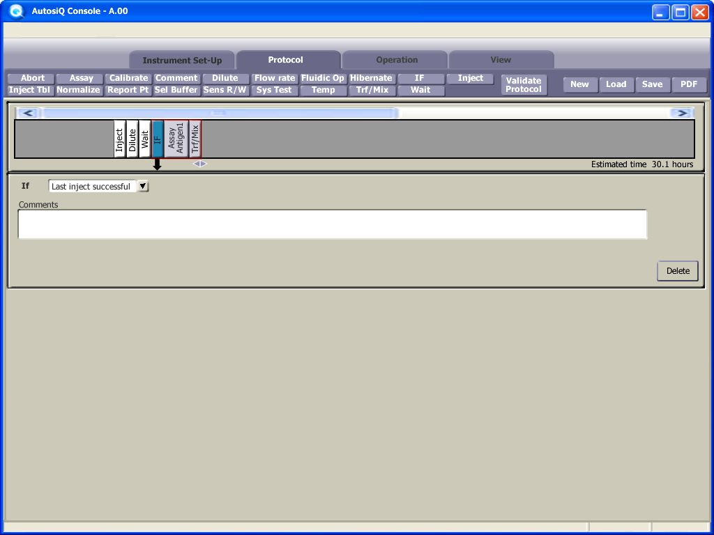Click the small move arrows under Trf/Mix
714x535 pixels.
200,164
